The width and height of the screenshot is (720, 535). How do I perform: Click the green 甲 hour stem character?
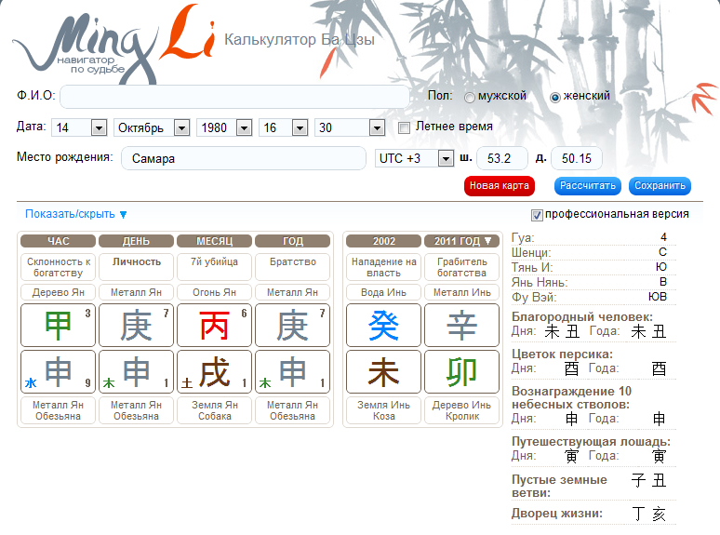[x=58, y=326]
